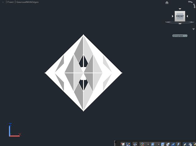Click the ViewCube compass ring
This screenshot has height=146, width=196.
(x=180, y=22)
